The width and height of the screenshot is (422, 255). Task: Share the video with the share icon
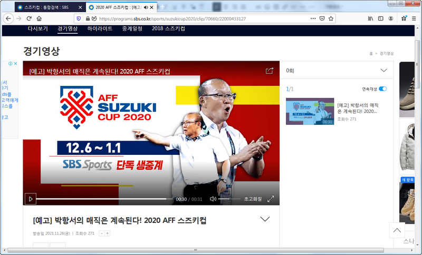270,71
